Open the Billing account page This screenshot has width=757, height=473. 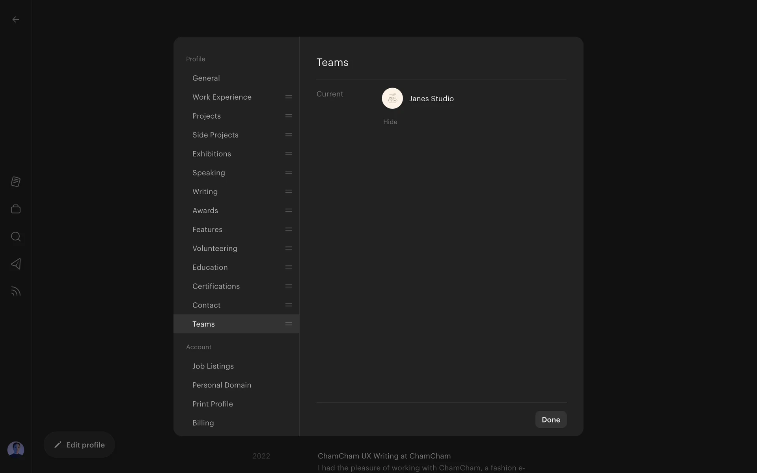pyautogui.click(x=203, y=423)
